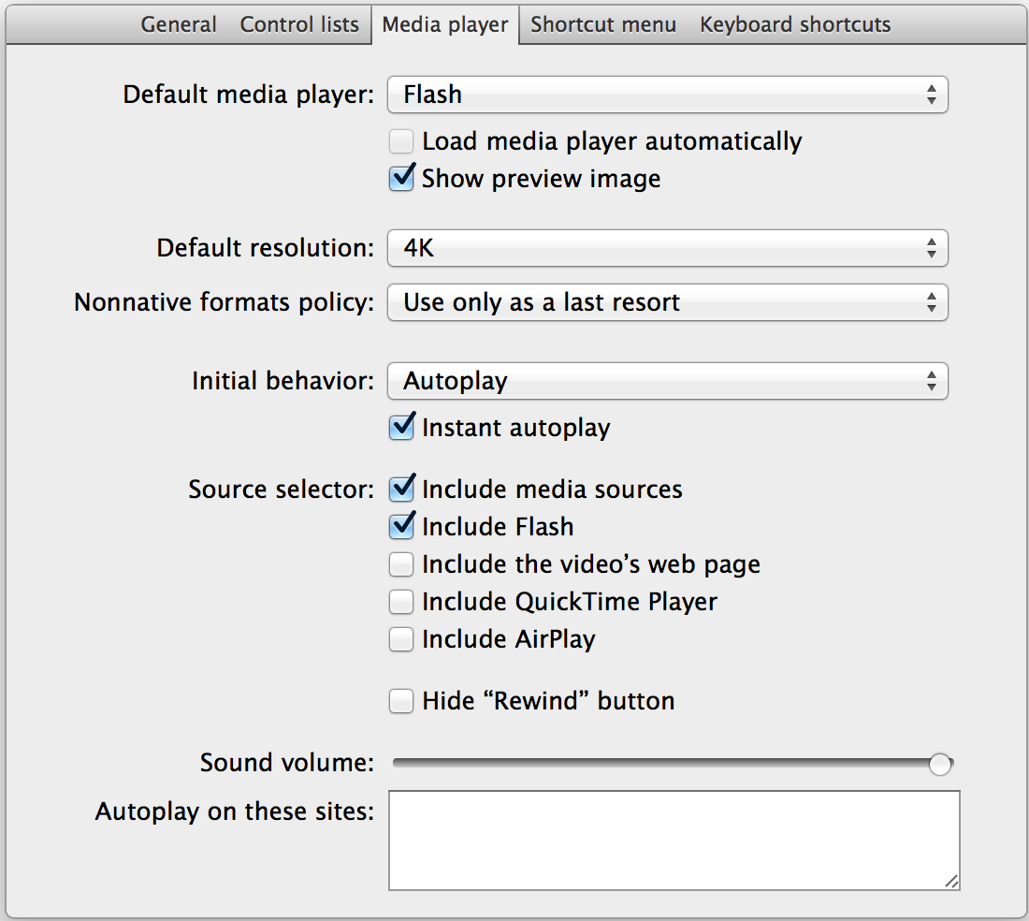1029x921 pixels.
Task: Disable Instant autoplay checkbox
Action: (401, 428)
